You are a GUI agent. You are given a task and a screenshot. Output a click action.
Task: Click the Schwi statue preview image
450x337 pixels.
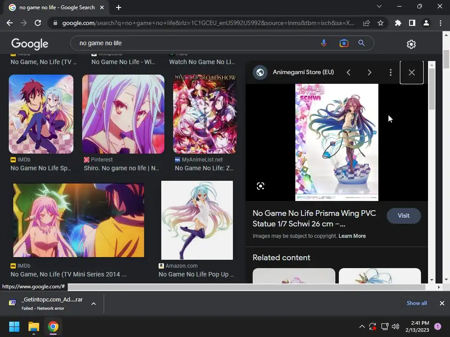[337, 142]
